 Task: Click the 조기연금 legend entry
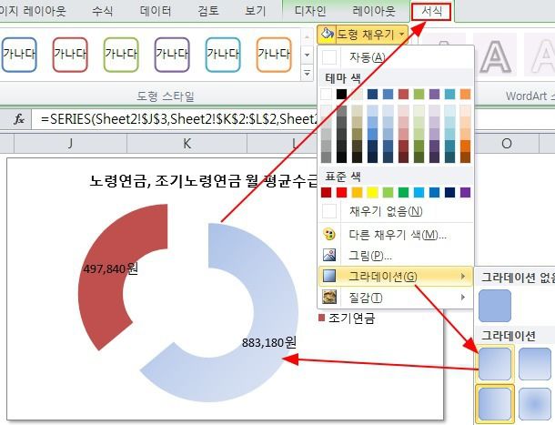pyautogui.click(x=347, y=318)
